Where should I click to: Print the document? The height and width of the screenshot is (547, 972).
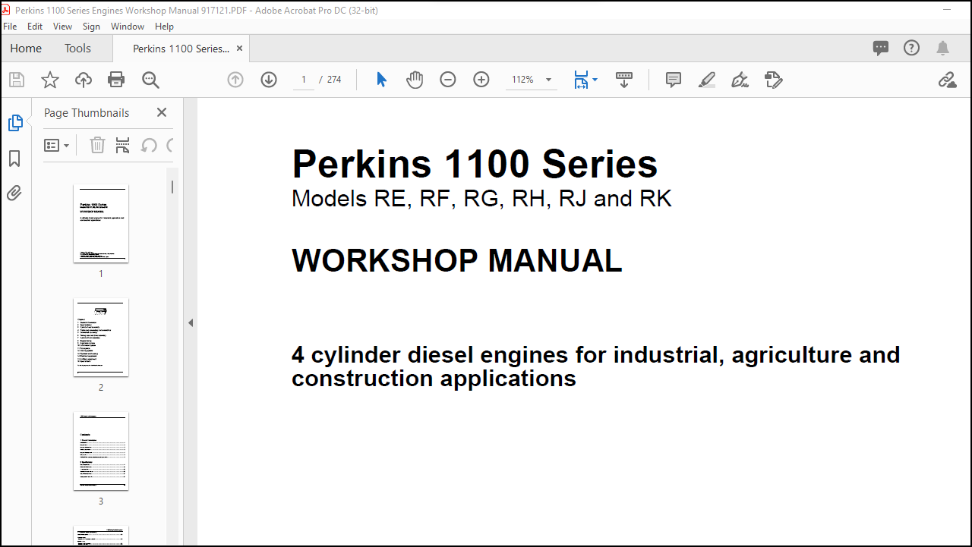[x=116, y=80]
